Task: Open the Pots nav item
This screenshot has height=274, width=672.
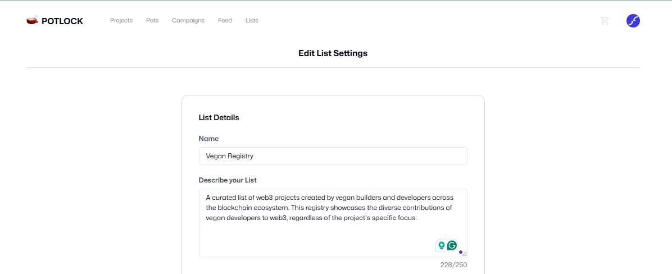Action: tap(152, 21)
